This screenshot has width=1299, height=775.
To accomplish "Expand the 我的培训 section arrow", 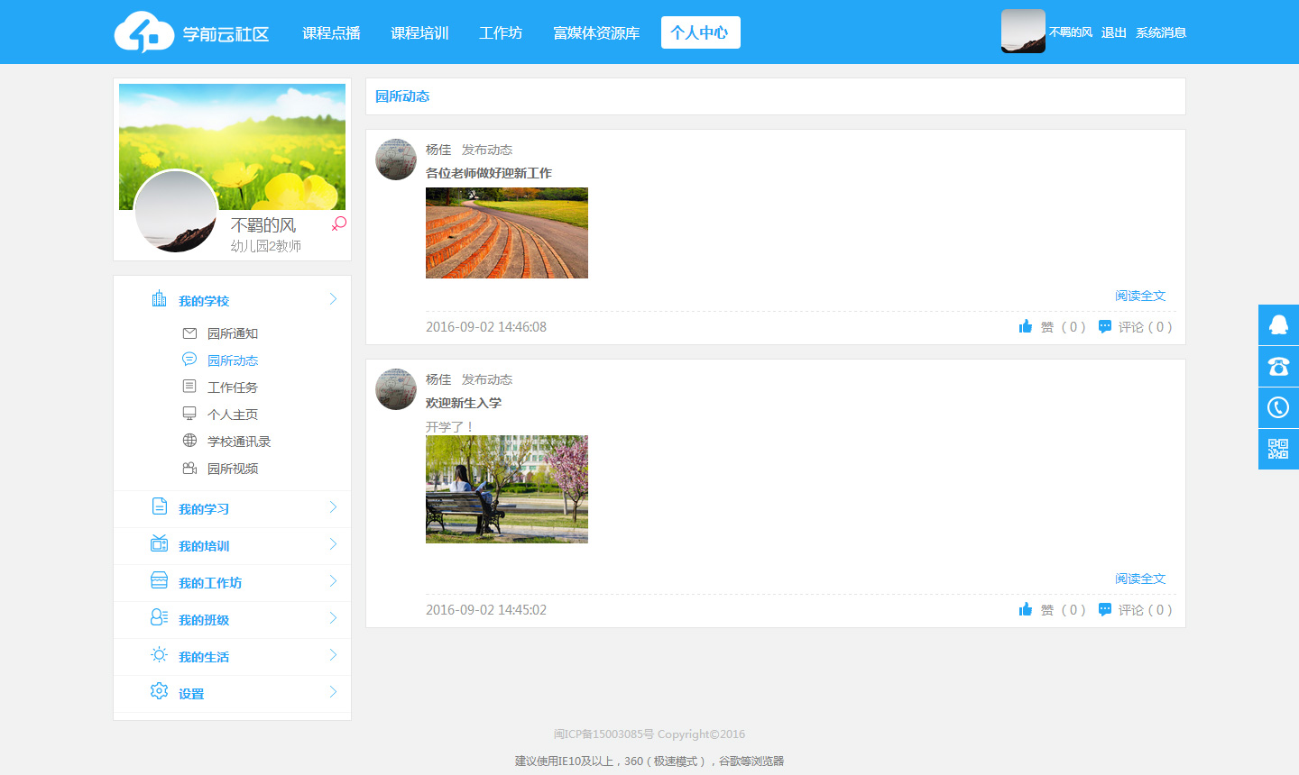I will tap(333, 544).
